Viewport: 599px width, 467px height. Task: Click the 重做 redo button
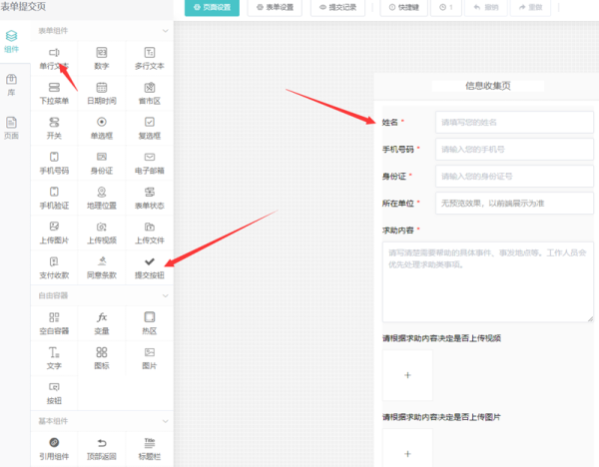coord(531,7)
